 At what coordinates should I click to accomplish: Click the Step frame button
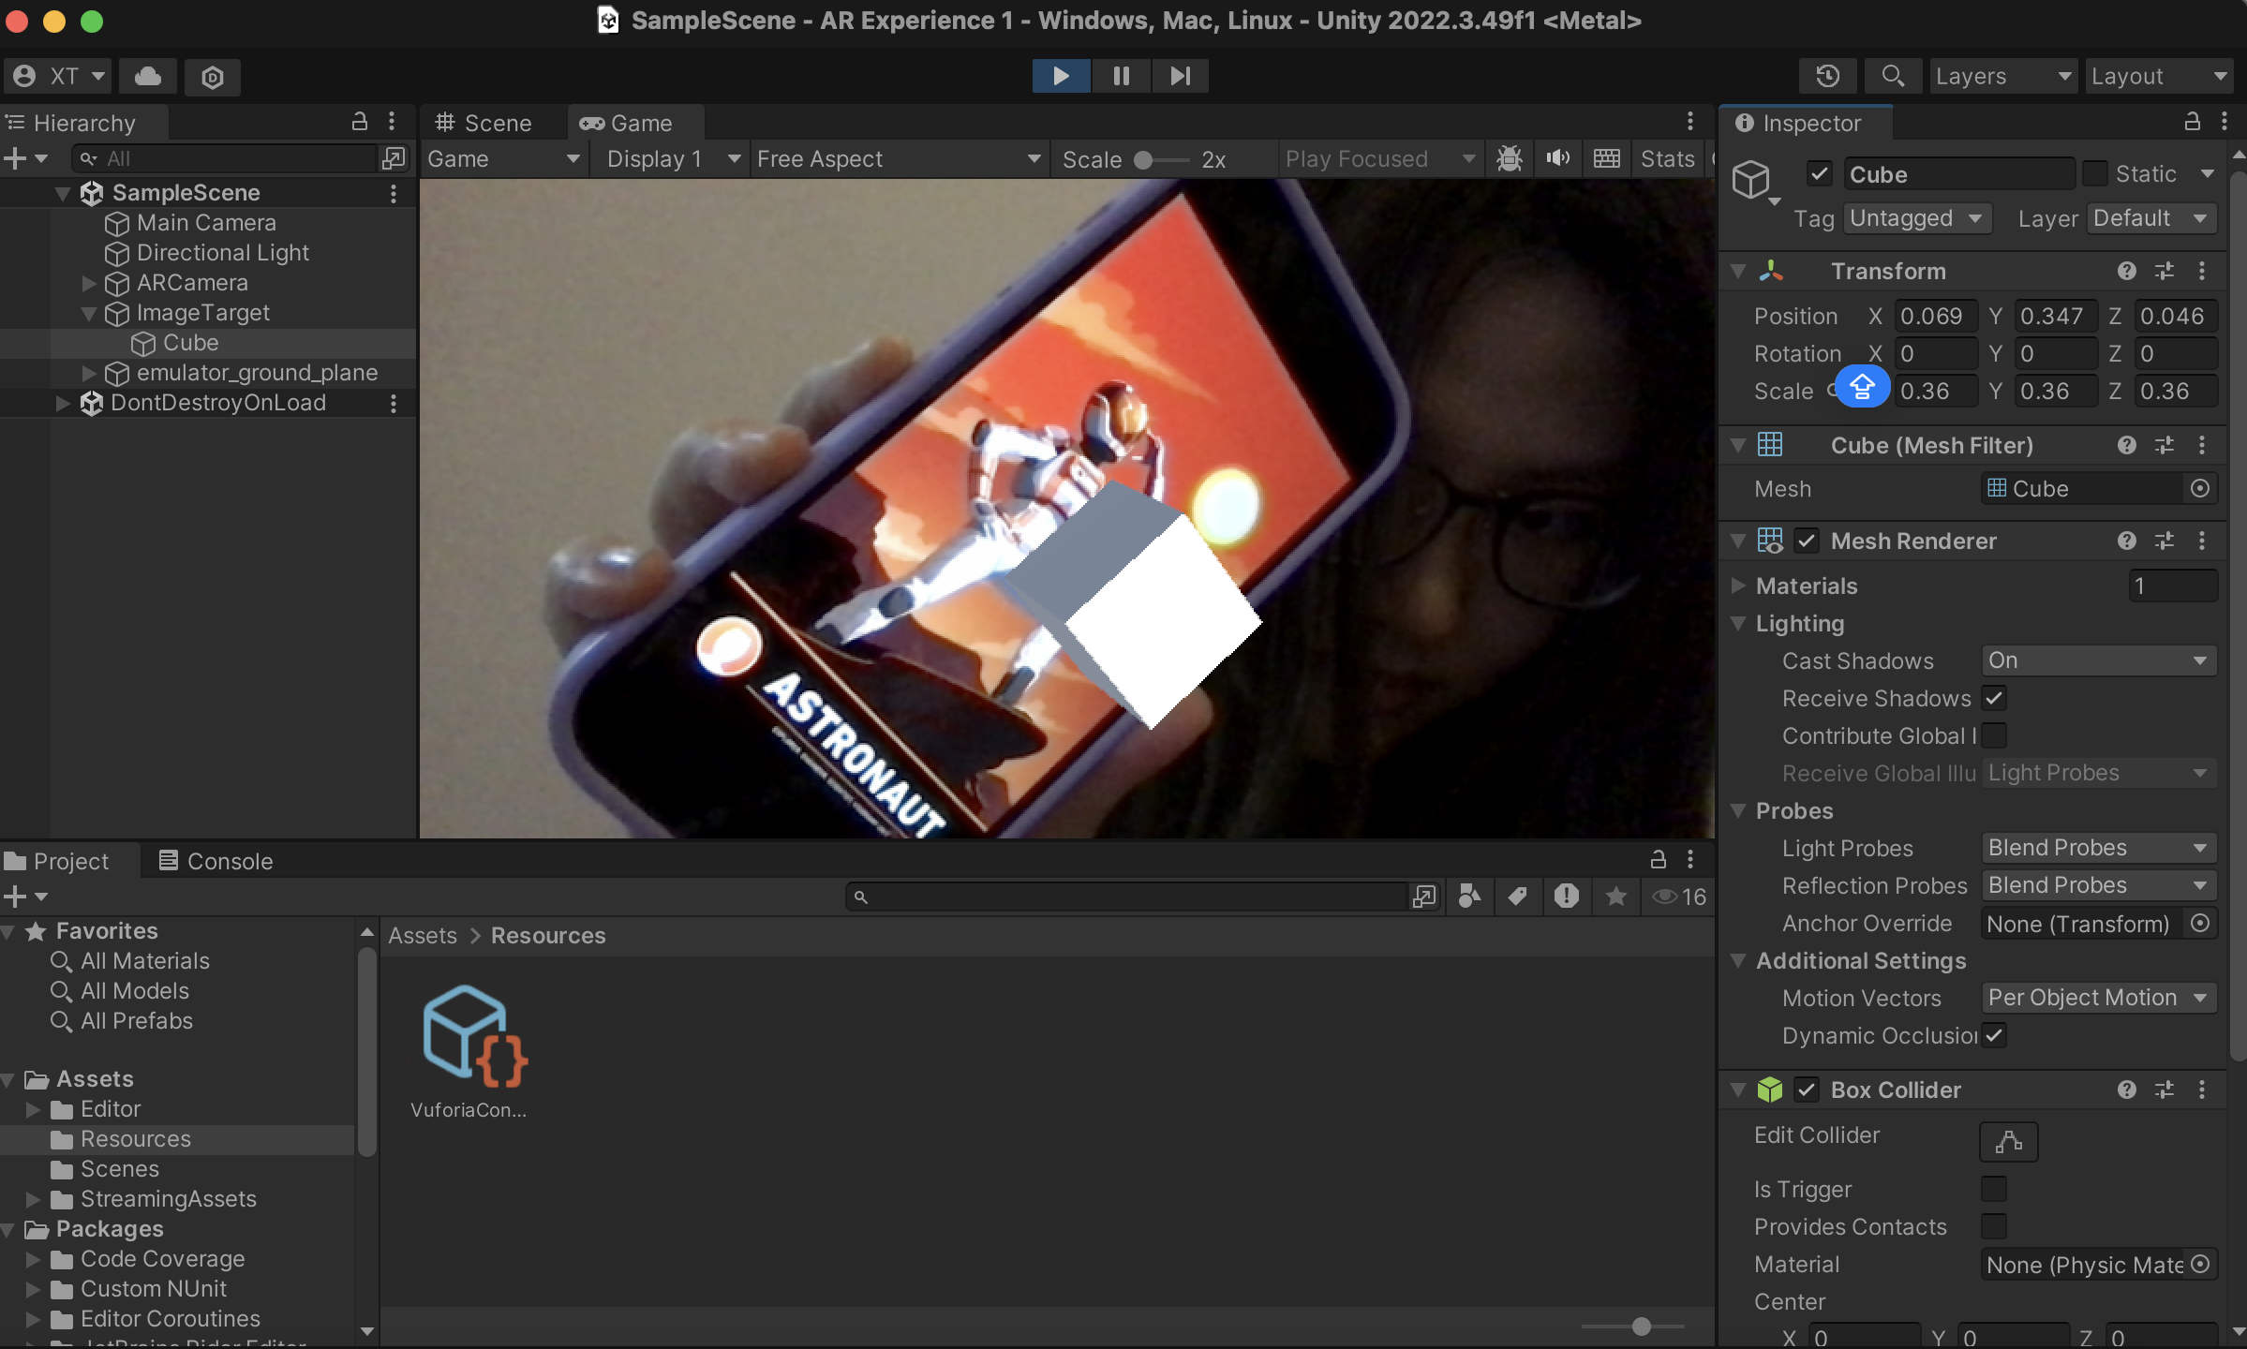click(1180, 76)
